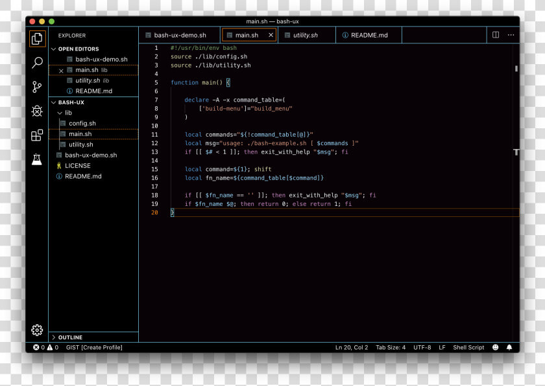Open main.sh in the lib folder
Image resolution: width=545 pixels, height=386 pixels.
(93, 134)
